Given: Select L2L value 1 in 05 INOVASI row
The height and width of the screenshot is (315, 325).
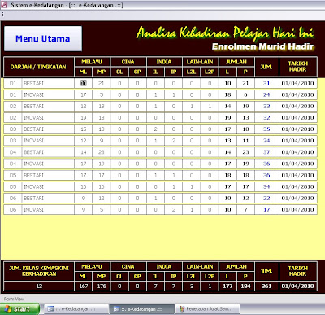Looking at the screenshot, I should (192, 186).
